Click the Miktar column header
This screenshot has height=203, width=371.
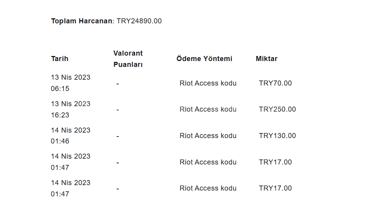click(x=267, y=59)
